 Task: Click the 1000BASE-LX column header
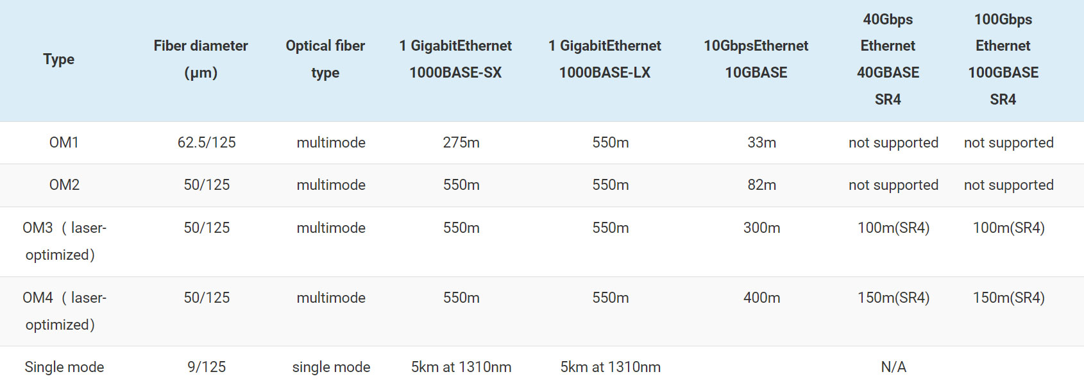(605, 59)
